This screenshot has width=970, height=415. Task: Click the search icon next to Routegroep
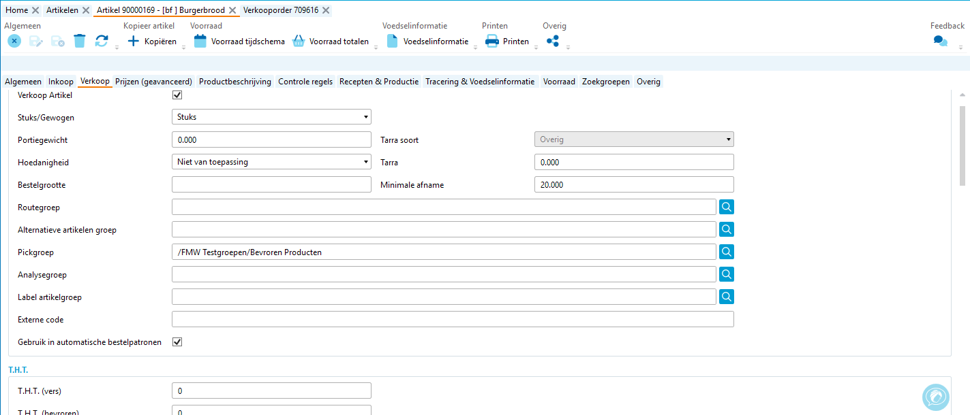pyautogui.click(x=727, y=207)
